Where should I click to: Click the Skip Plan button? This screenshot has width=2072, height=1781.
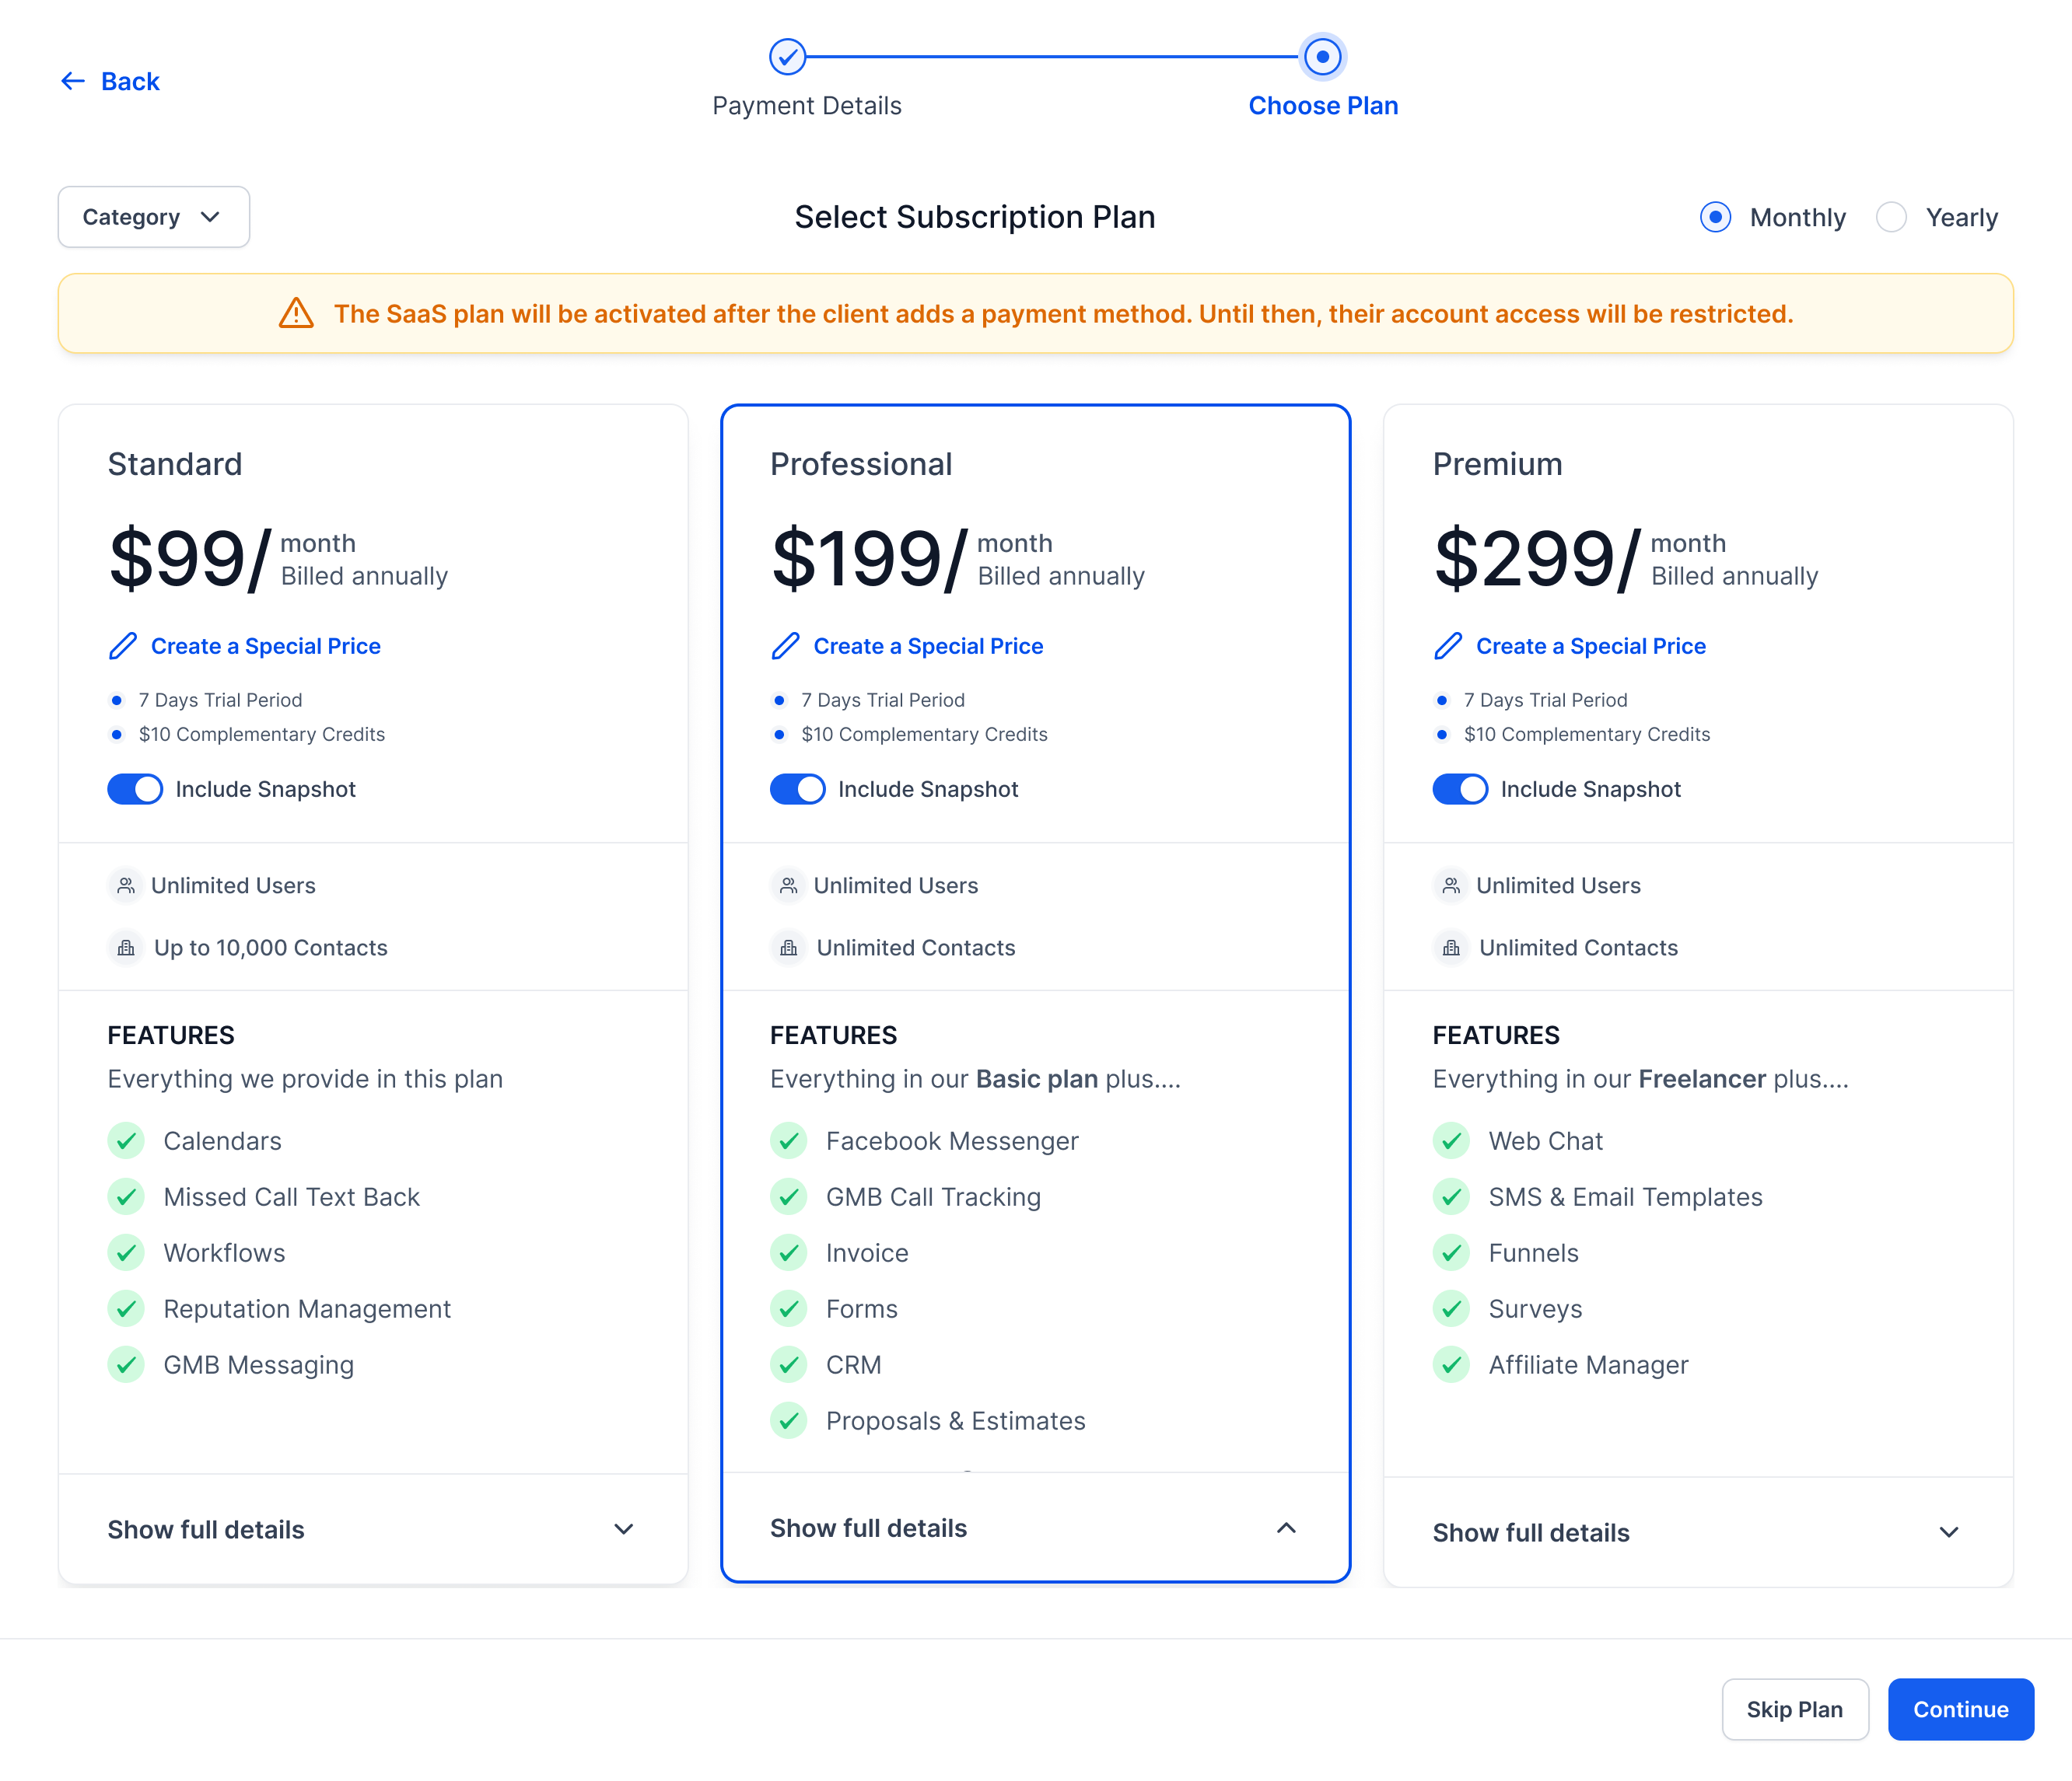1794,1709
